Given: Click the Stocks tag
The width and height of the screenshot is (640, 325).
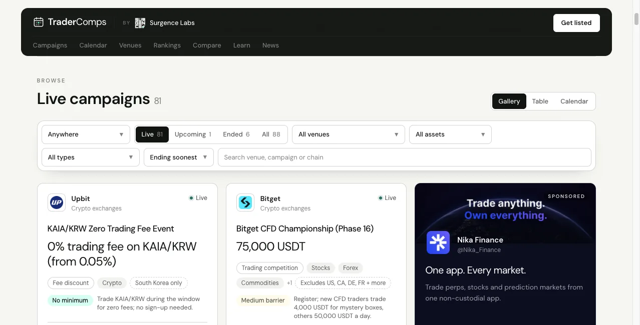Looking at the screenshot, I should [x=321, y=268].
